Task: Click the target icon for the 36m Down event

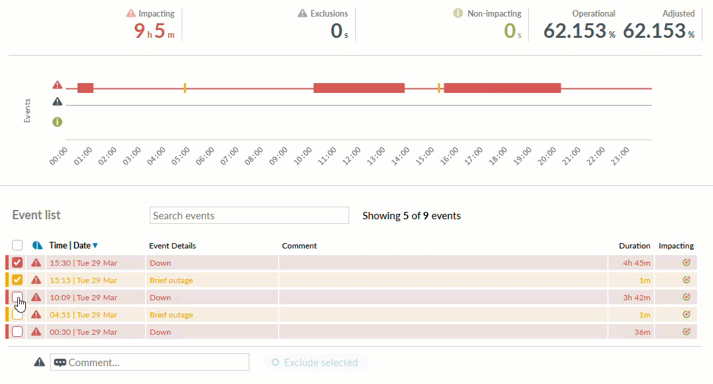Action: click(686, 332)
